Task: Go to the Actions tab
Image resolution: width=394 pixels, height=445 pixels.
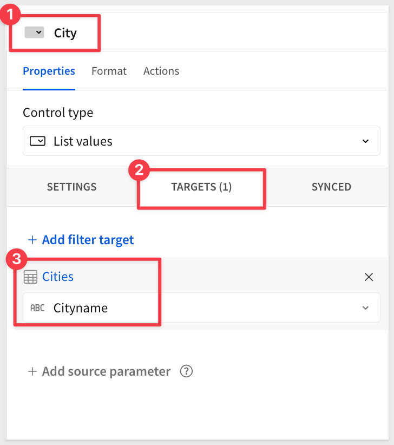Action: 161,71
